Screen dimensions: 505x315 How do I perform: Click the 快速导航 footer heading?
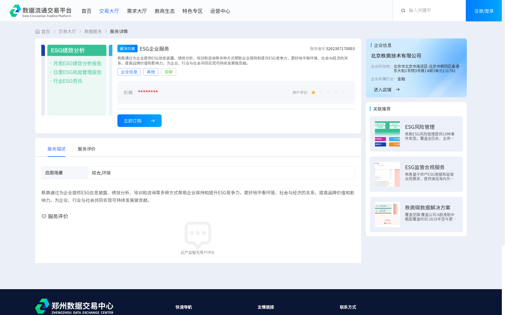point(184,307)
